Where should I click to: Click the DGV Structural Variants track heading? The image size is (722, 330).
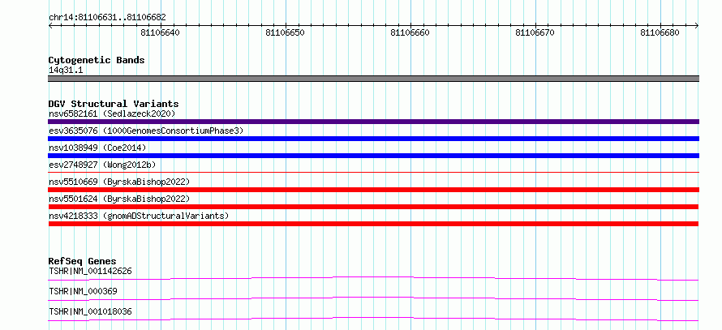114,104
